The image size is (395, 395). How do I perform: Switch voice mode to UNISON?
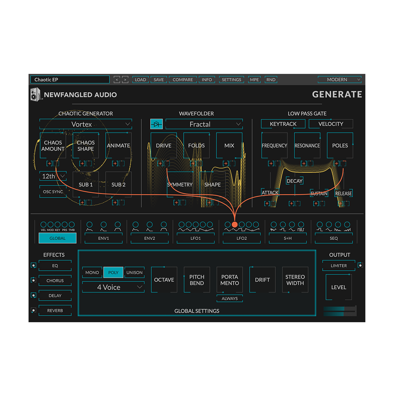tap(135, 272)
